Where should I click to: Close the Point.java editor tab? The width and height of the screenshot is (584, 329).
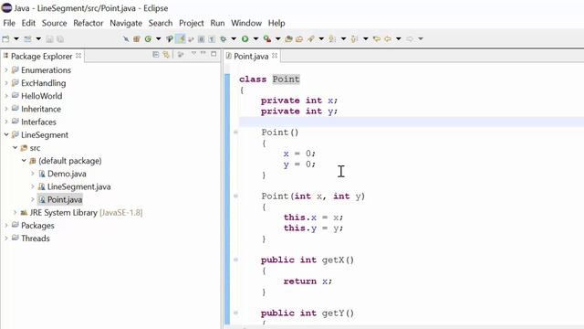(x=275, y=56)
